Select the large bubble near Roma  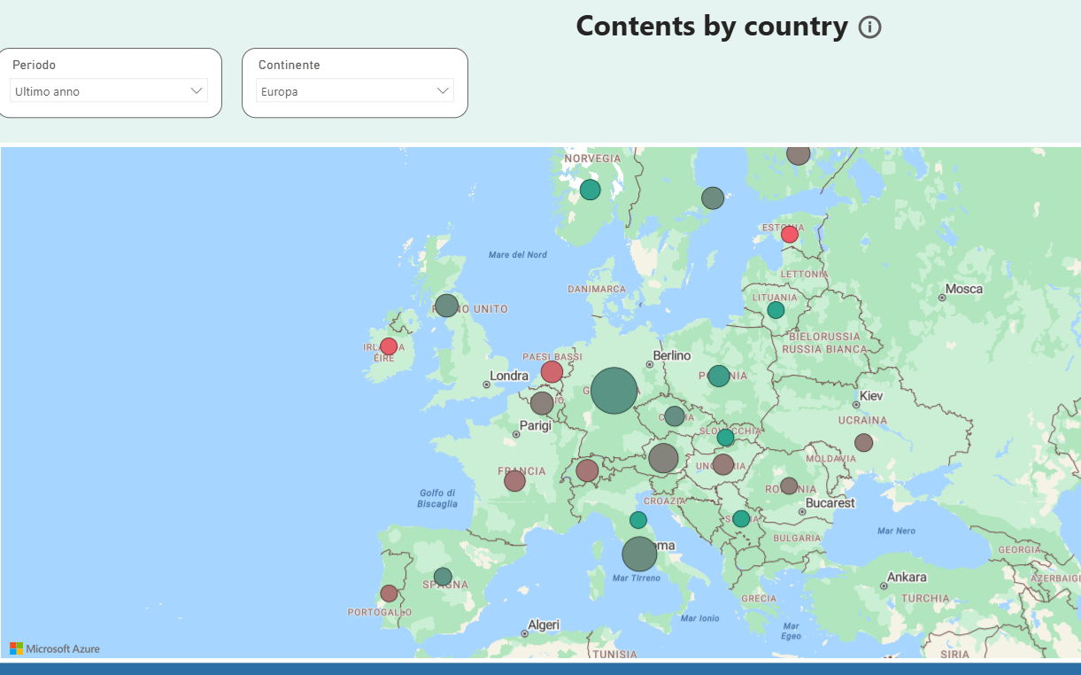coord(639,554)
